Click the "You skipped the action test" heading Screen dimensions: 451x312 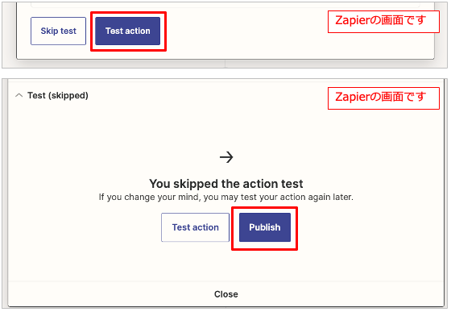(226, 184)
